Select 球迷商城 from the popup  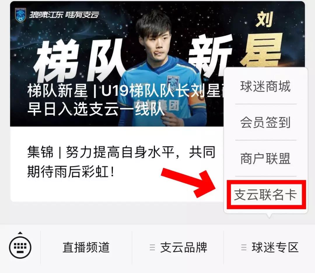[266, 86]
